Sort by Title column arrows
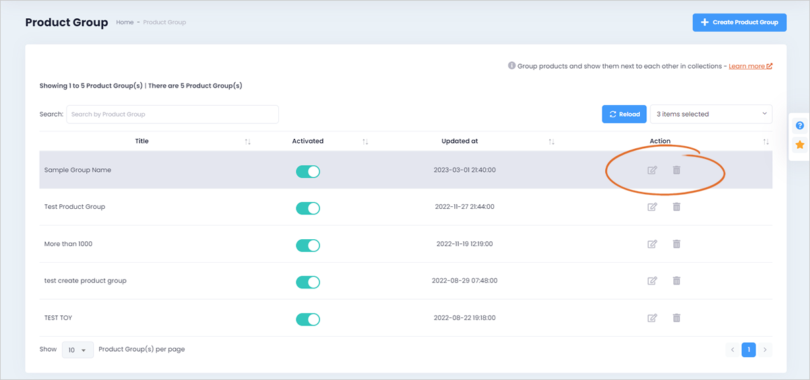 tap(247, 141)
